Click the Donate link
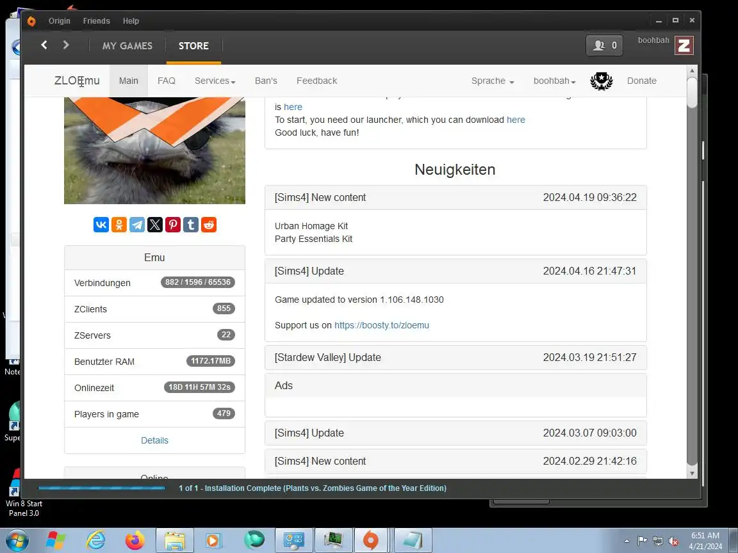Image resolution: width=738 pixels, height=553 pixels. 641,81
